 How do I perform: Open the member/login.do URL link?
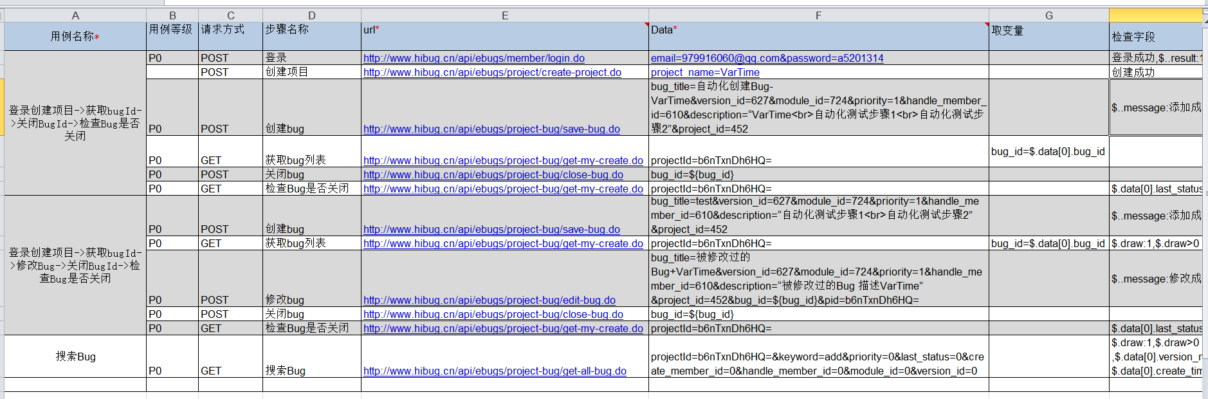tap(473, 58)
